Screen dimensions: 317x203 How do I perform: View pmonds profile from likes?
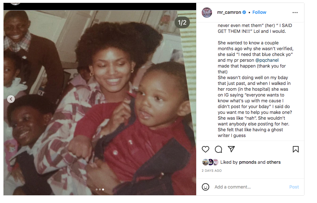248,162
